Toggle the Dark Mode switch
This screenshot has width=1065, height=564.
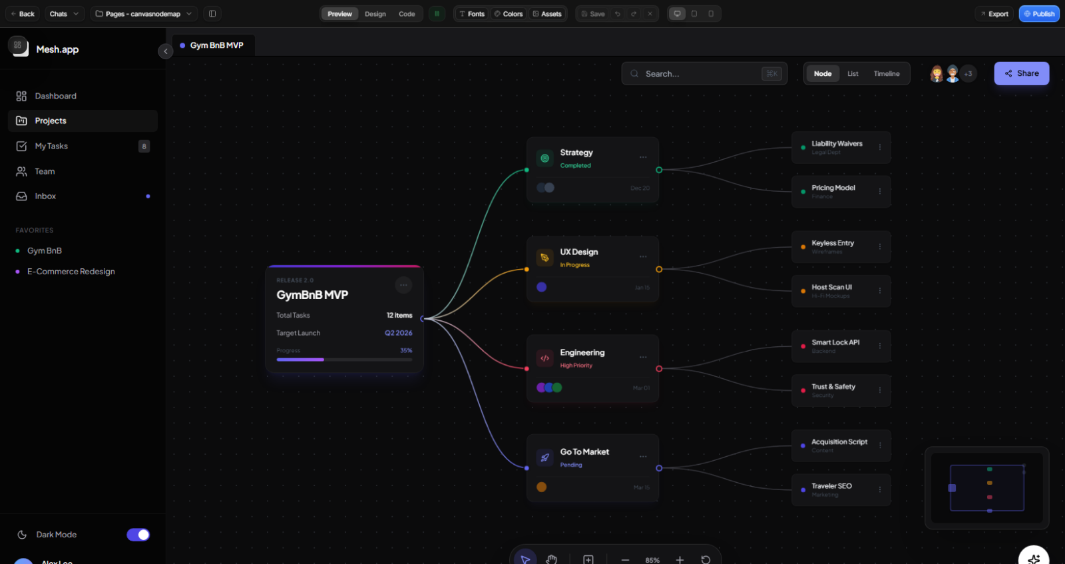point(138,535)
